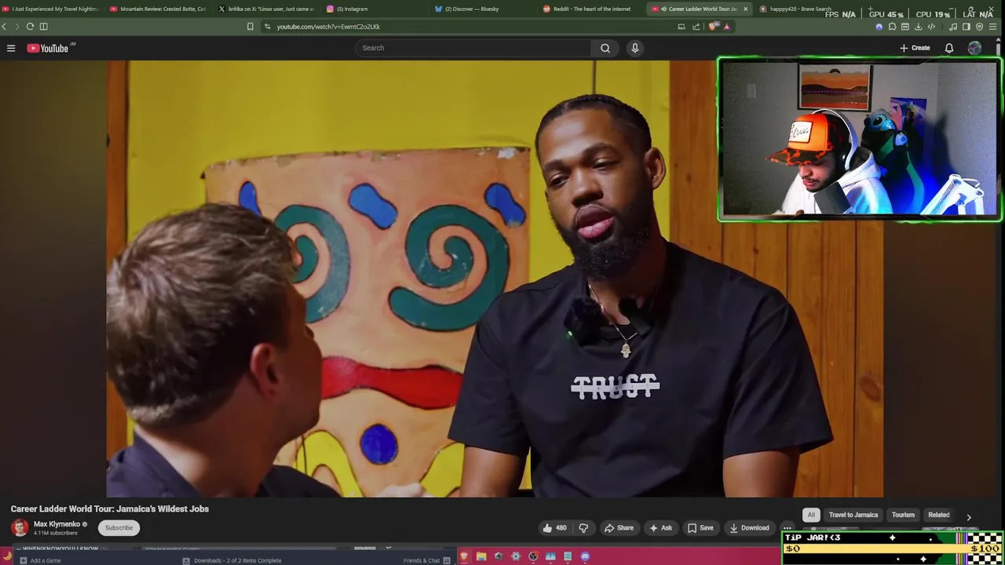Open Discord from taskbar
Image resolution: width=1005 pixels, height=565 pixels.
tap(585, 556)
